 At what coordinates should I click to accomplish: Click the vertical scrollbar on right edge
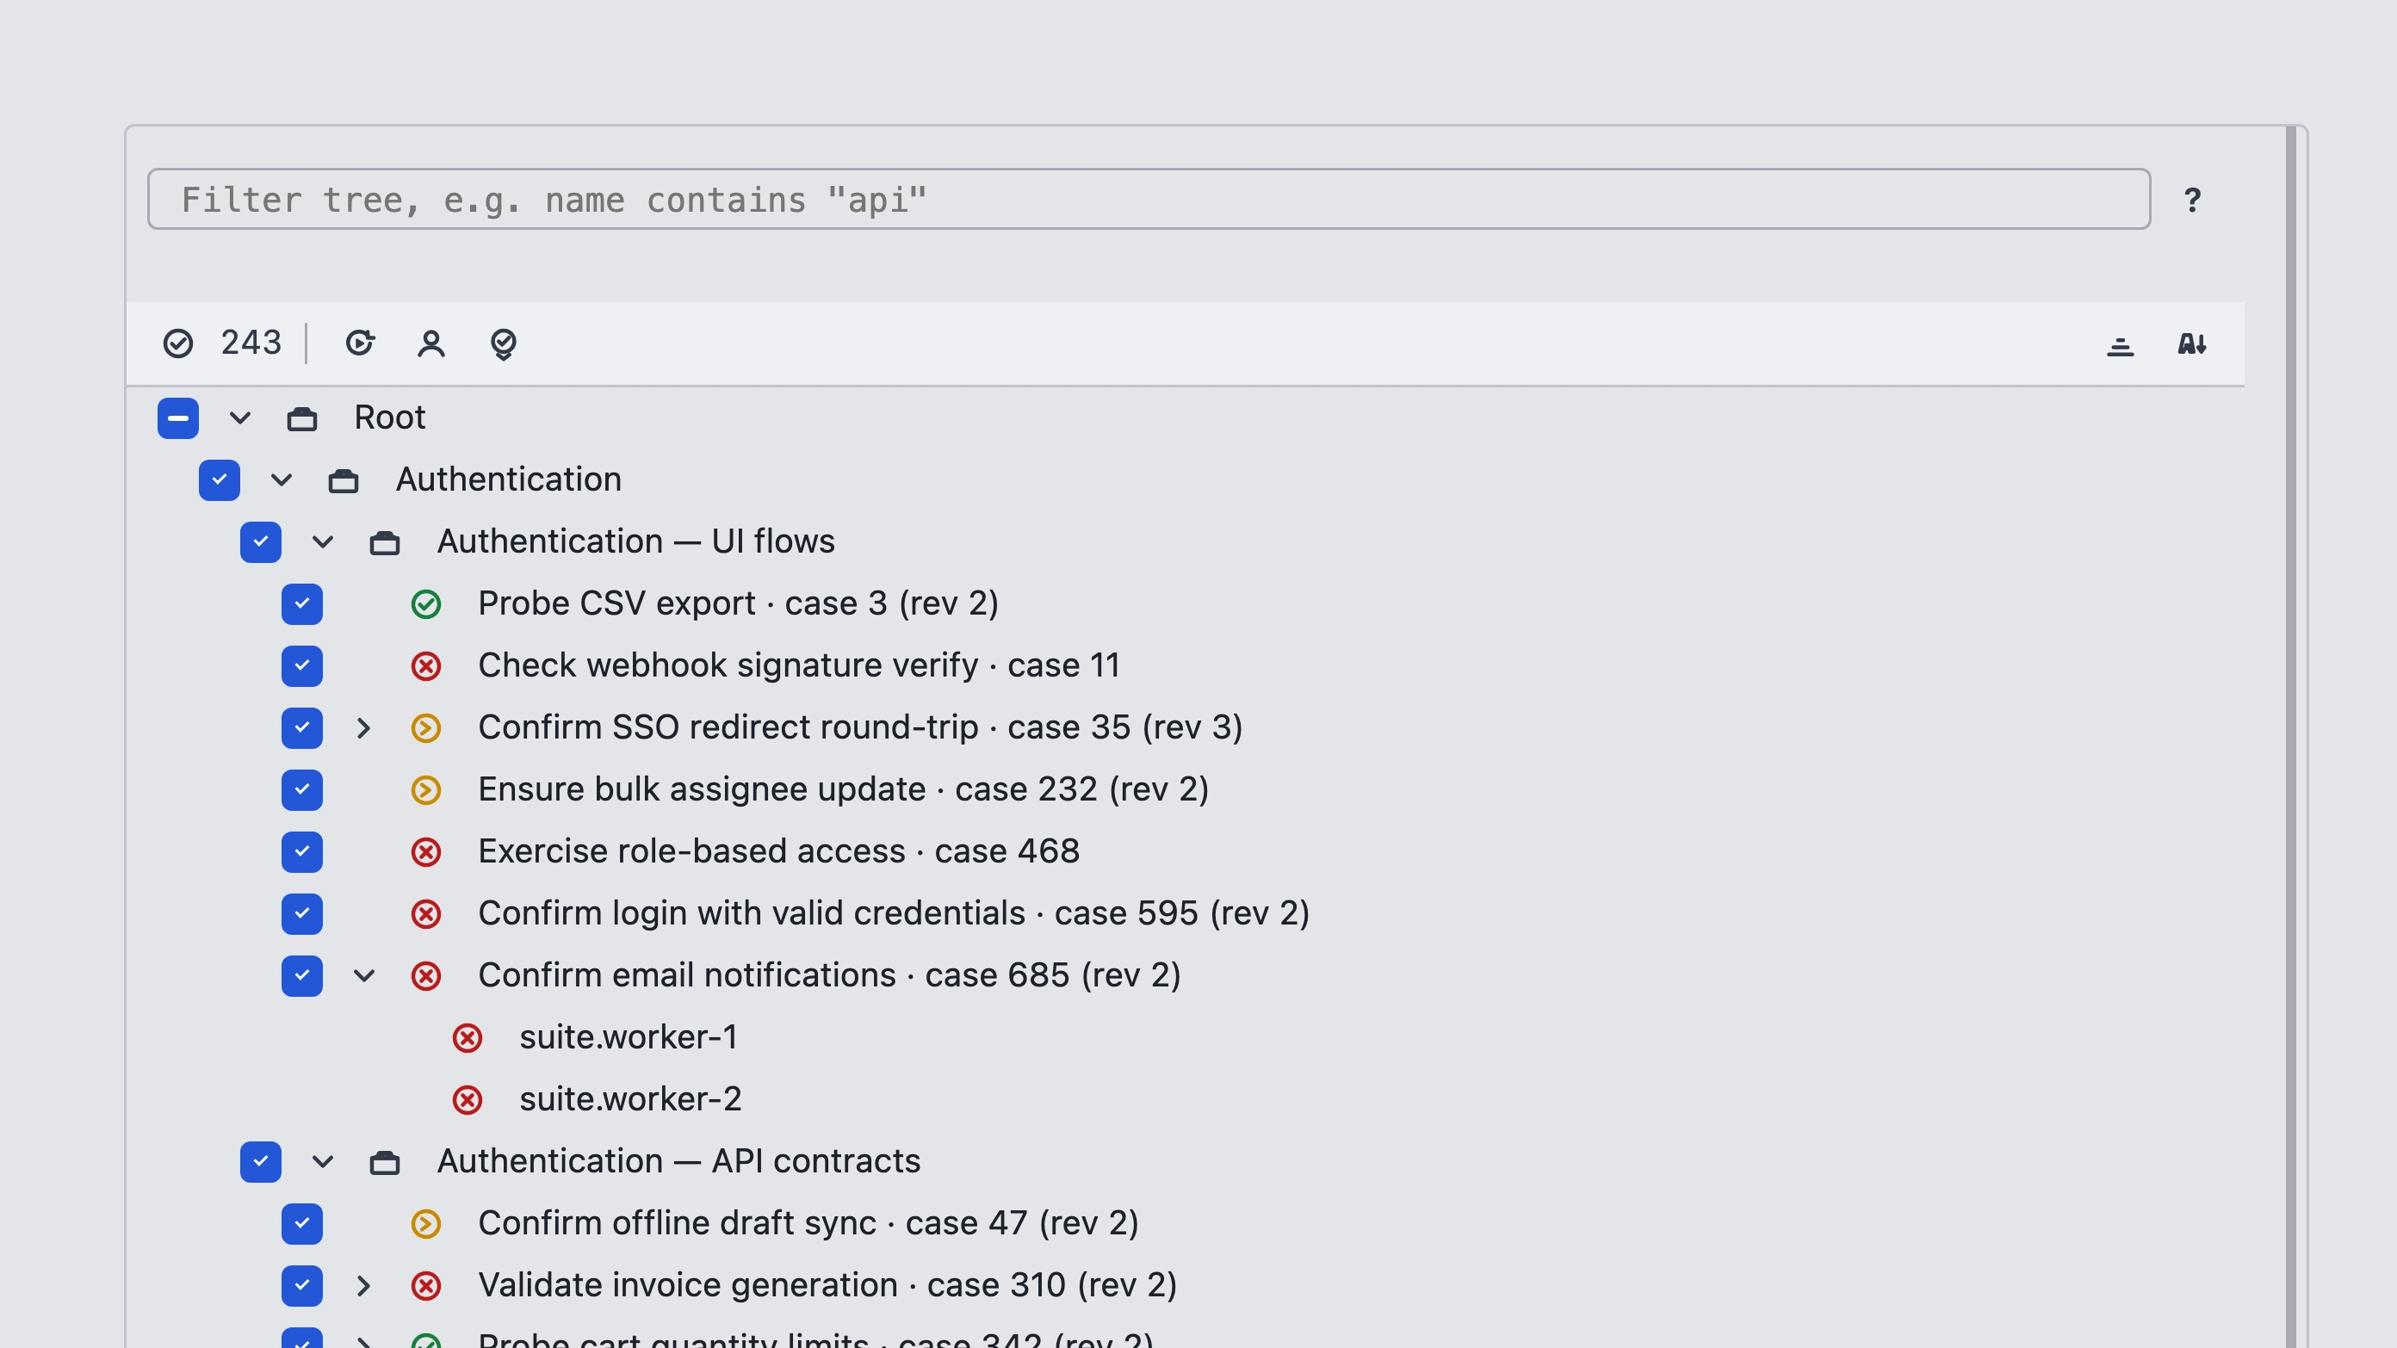pyautogui.click(x=2291, y=737)
